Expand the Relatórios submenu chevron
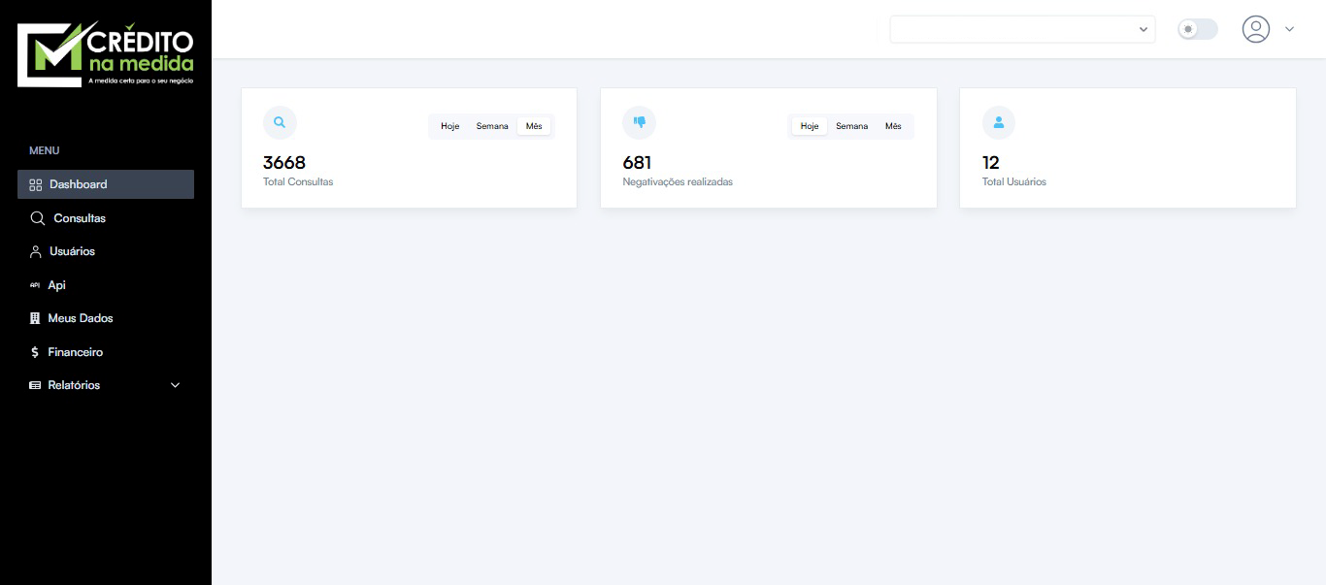 (x=176, y=385)
